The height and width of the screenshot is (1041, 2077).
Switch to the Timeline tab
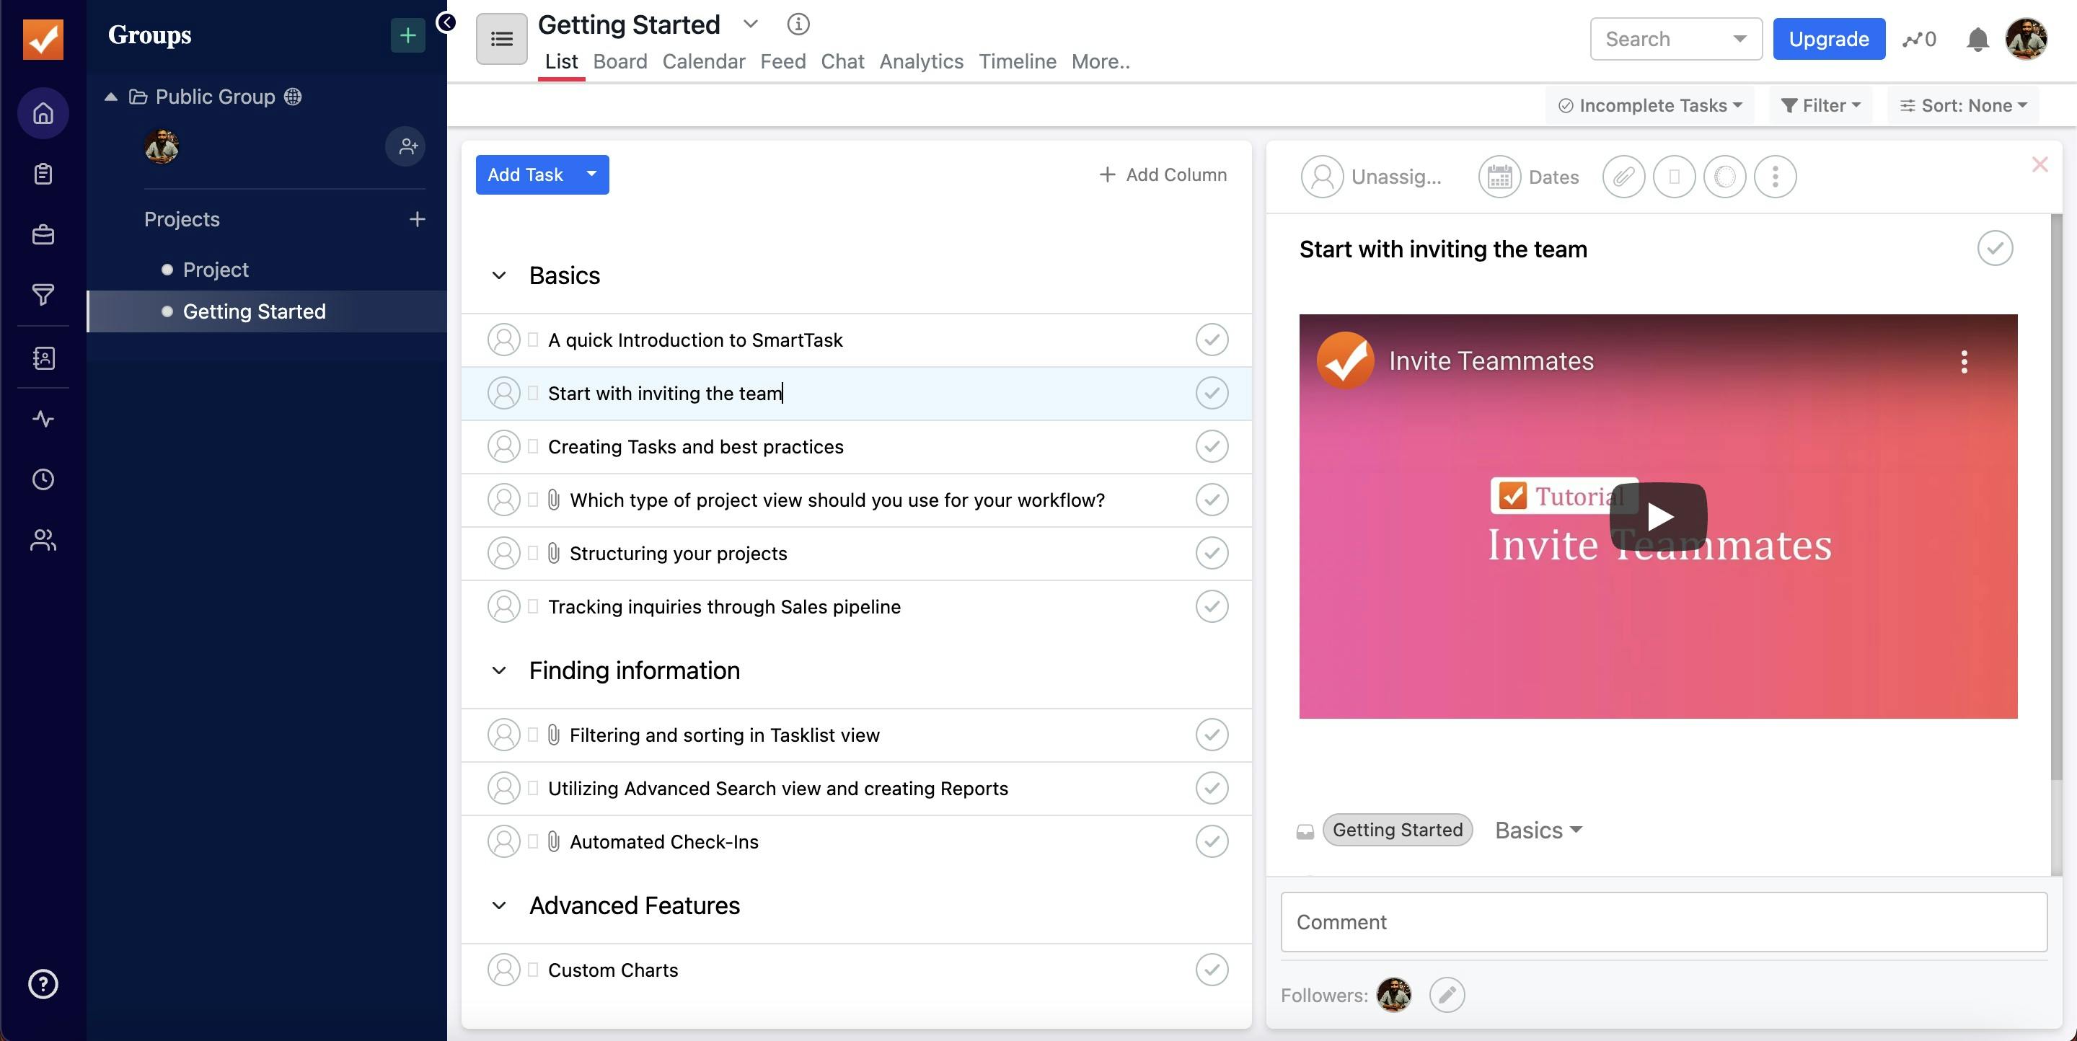(x=1018, y=63)
